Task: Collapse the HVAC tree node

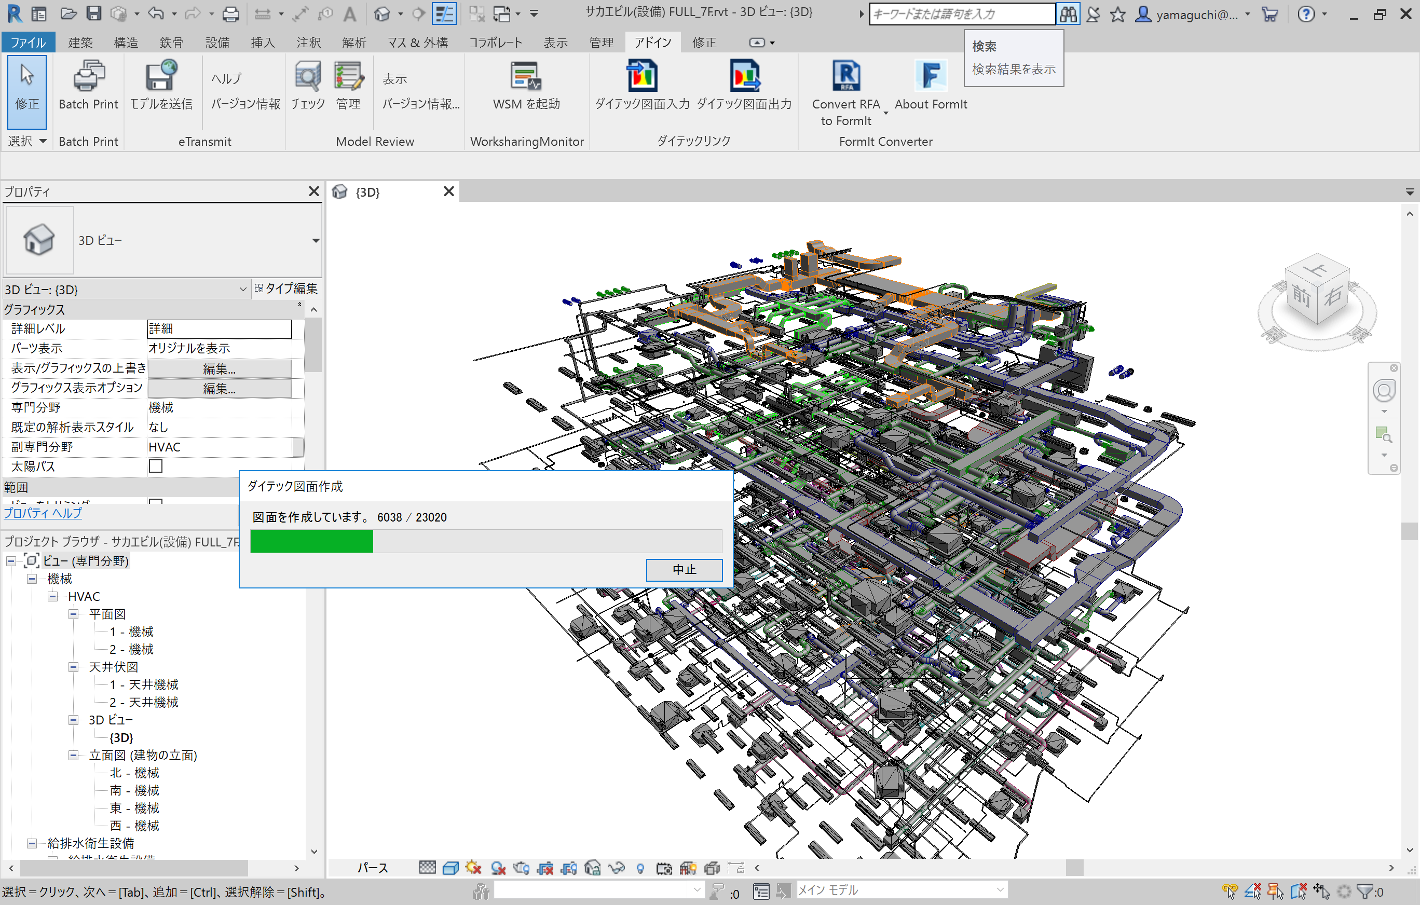Action: (x=52, y=597)
